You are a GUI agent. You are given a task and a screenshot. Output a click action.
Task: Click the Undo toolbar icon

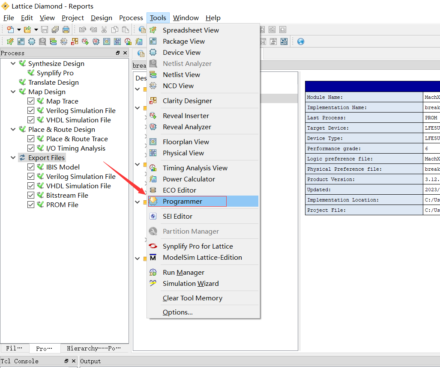point(83,30)
